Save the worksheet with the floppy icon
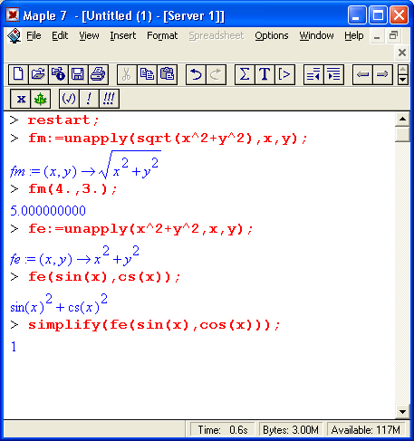 pyautogui.click(x=78, y=74)
